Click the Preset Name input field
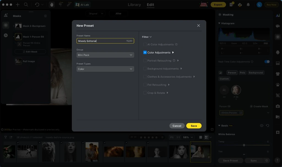282x167 pixels. (105, 41)
